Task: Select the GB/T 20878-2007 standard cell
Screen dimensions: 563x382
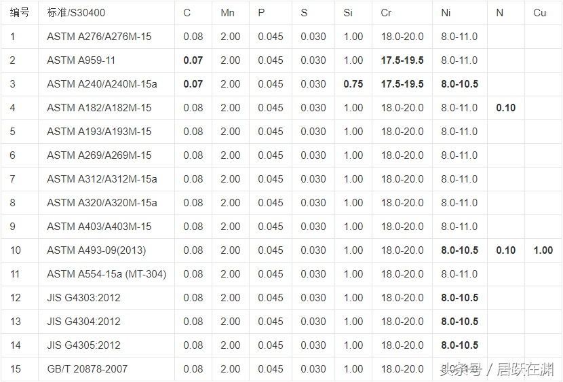Action: pos(87,369)
